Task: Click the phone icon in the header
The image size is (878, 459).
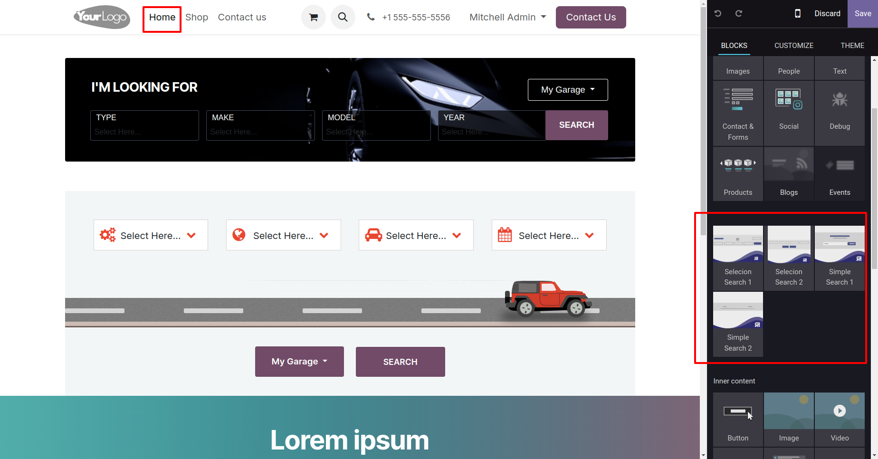Action: pos(371,17)
